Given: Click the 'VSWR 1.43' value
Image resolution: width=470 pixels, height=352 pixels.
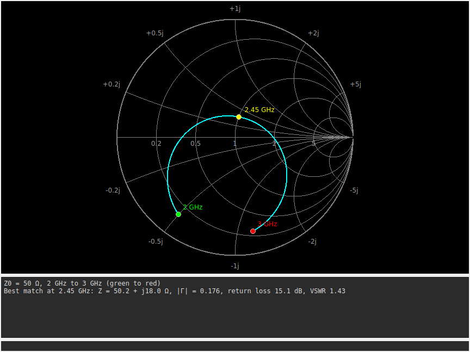Looking at the screenshot, I should [327, 291].
